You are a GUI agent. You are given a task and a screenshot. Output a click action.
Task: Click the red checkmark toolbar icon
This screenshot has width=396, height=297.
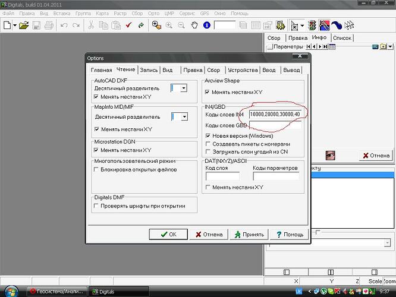(129, 25)
